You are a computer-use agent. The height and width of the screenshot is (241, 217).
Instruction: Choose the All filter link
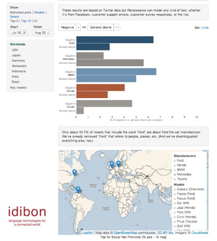(36, 21)
